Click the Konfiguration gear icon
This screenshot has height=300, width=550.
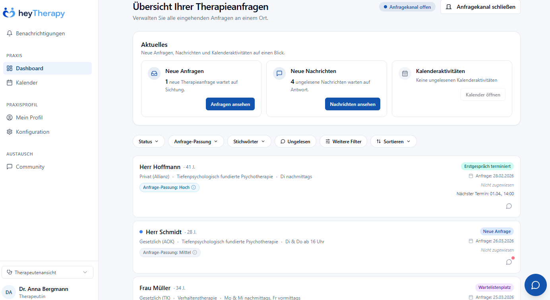[x=10, y=132]
